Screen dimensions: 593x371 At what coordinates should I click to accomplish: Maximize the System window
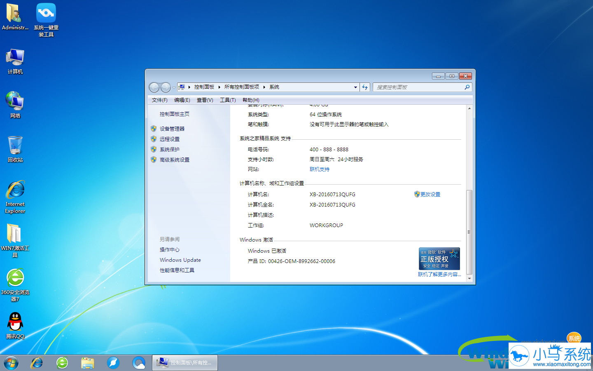pyautogui.click(x=452, y=76)
